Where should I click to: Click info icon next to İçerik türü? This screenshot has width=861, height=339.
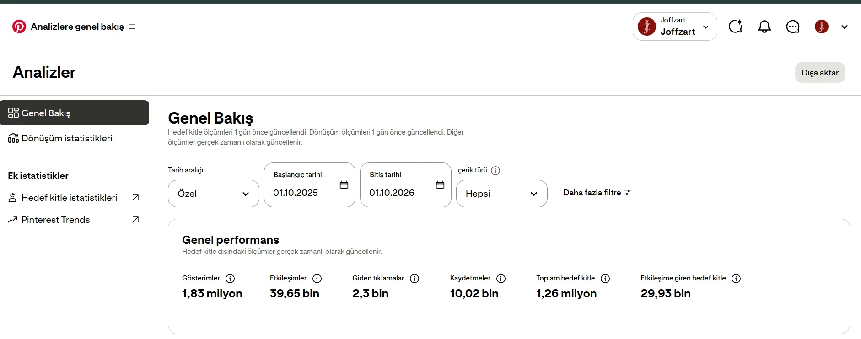pyautogui.click(x=495, y=171)
